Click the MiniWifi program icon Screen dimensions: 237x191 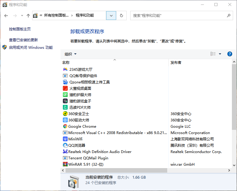[x=65, y=139]
